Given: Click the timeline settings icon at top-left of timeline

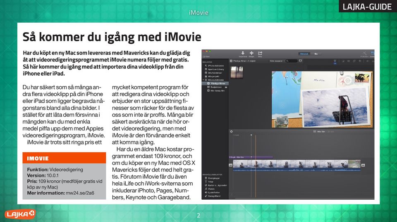Looking at the screenshot, I should point(232,132).
